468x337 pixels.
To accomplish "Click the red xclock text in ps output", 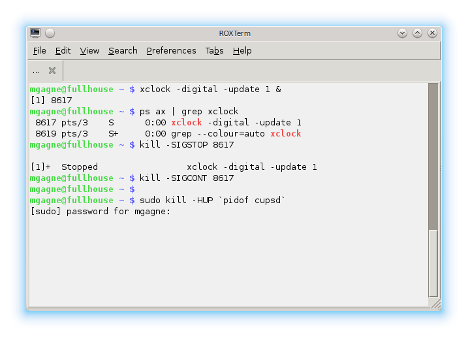I will tap(187, 123).
